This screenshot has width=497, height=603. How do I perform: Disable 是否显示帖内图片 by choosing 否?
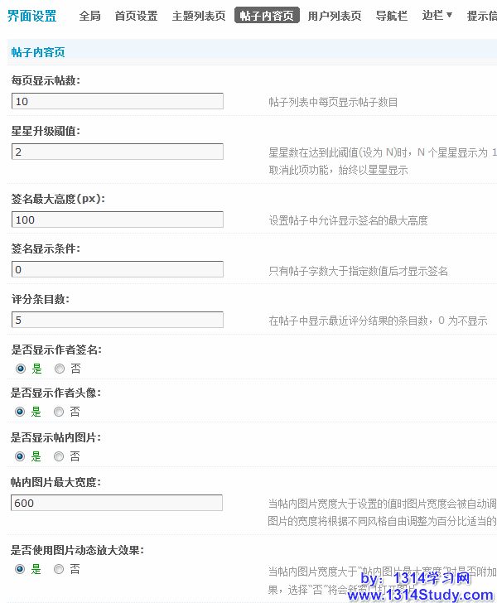pos(59,456)
